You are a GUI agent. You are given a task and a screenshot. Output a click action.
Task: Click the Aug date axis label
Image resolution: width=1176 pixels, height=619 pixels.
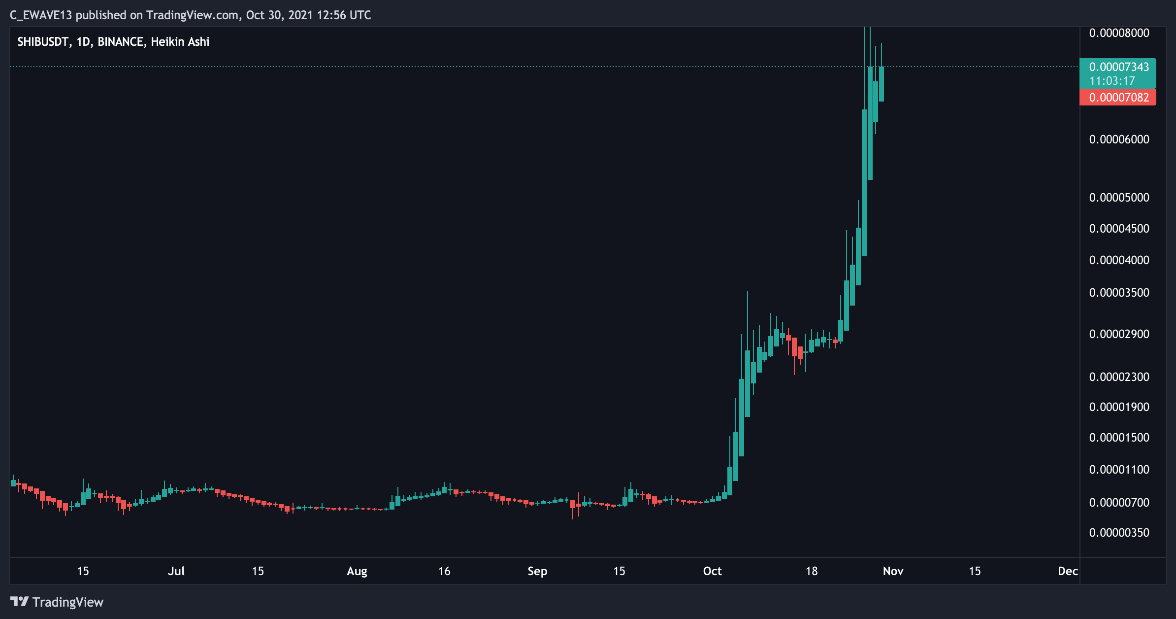pyautogui.click(x=357, y=571)
